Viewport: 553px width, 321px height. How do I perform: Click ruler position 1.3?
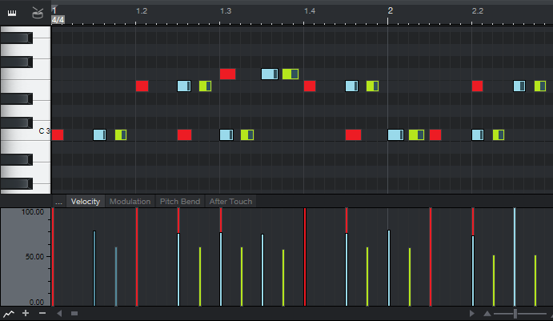click(226, 11)
